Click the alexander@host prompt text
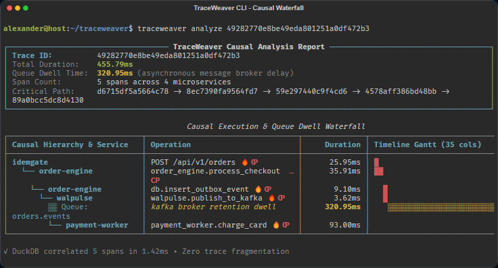 (x=35, y=28)
